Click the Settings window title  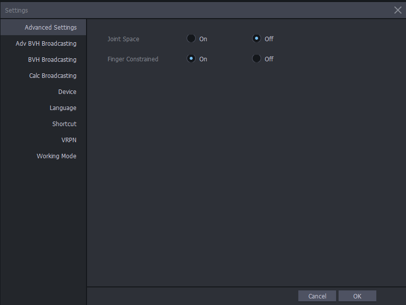pyautogui.click(x=16, y=11)
